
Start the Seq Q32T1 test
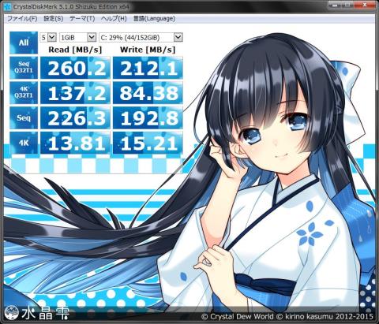(x=24, y=68)
